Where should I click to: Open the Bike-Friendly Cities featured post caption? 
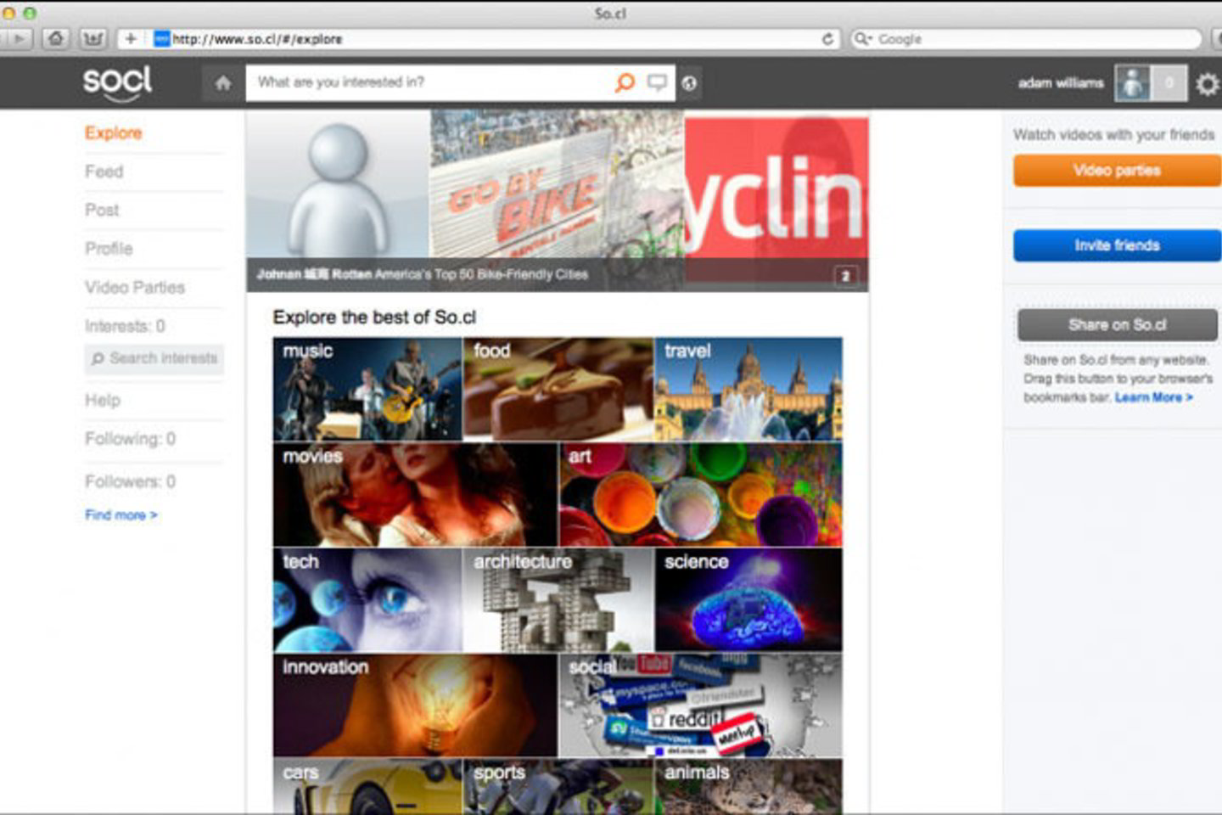click(x=423, y=274)
